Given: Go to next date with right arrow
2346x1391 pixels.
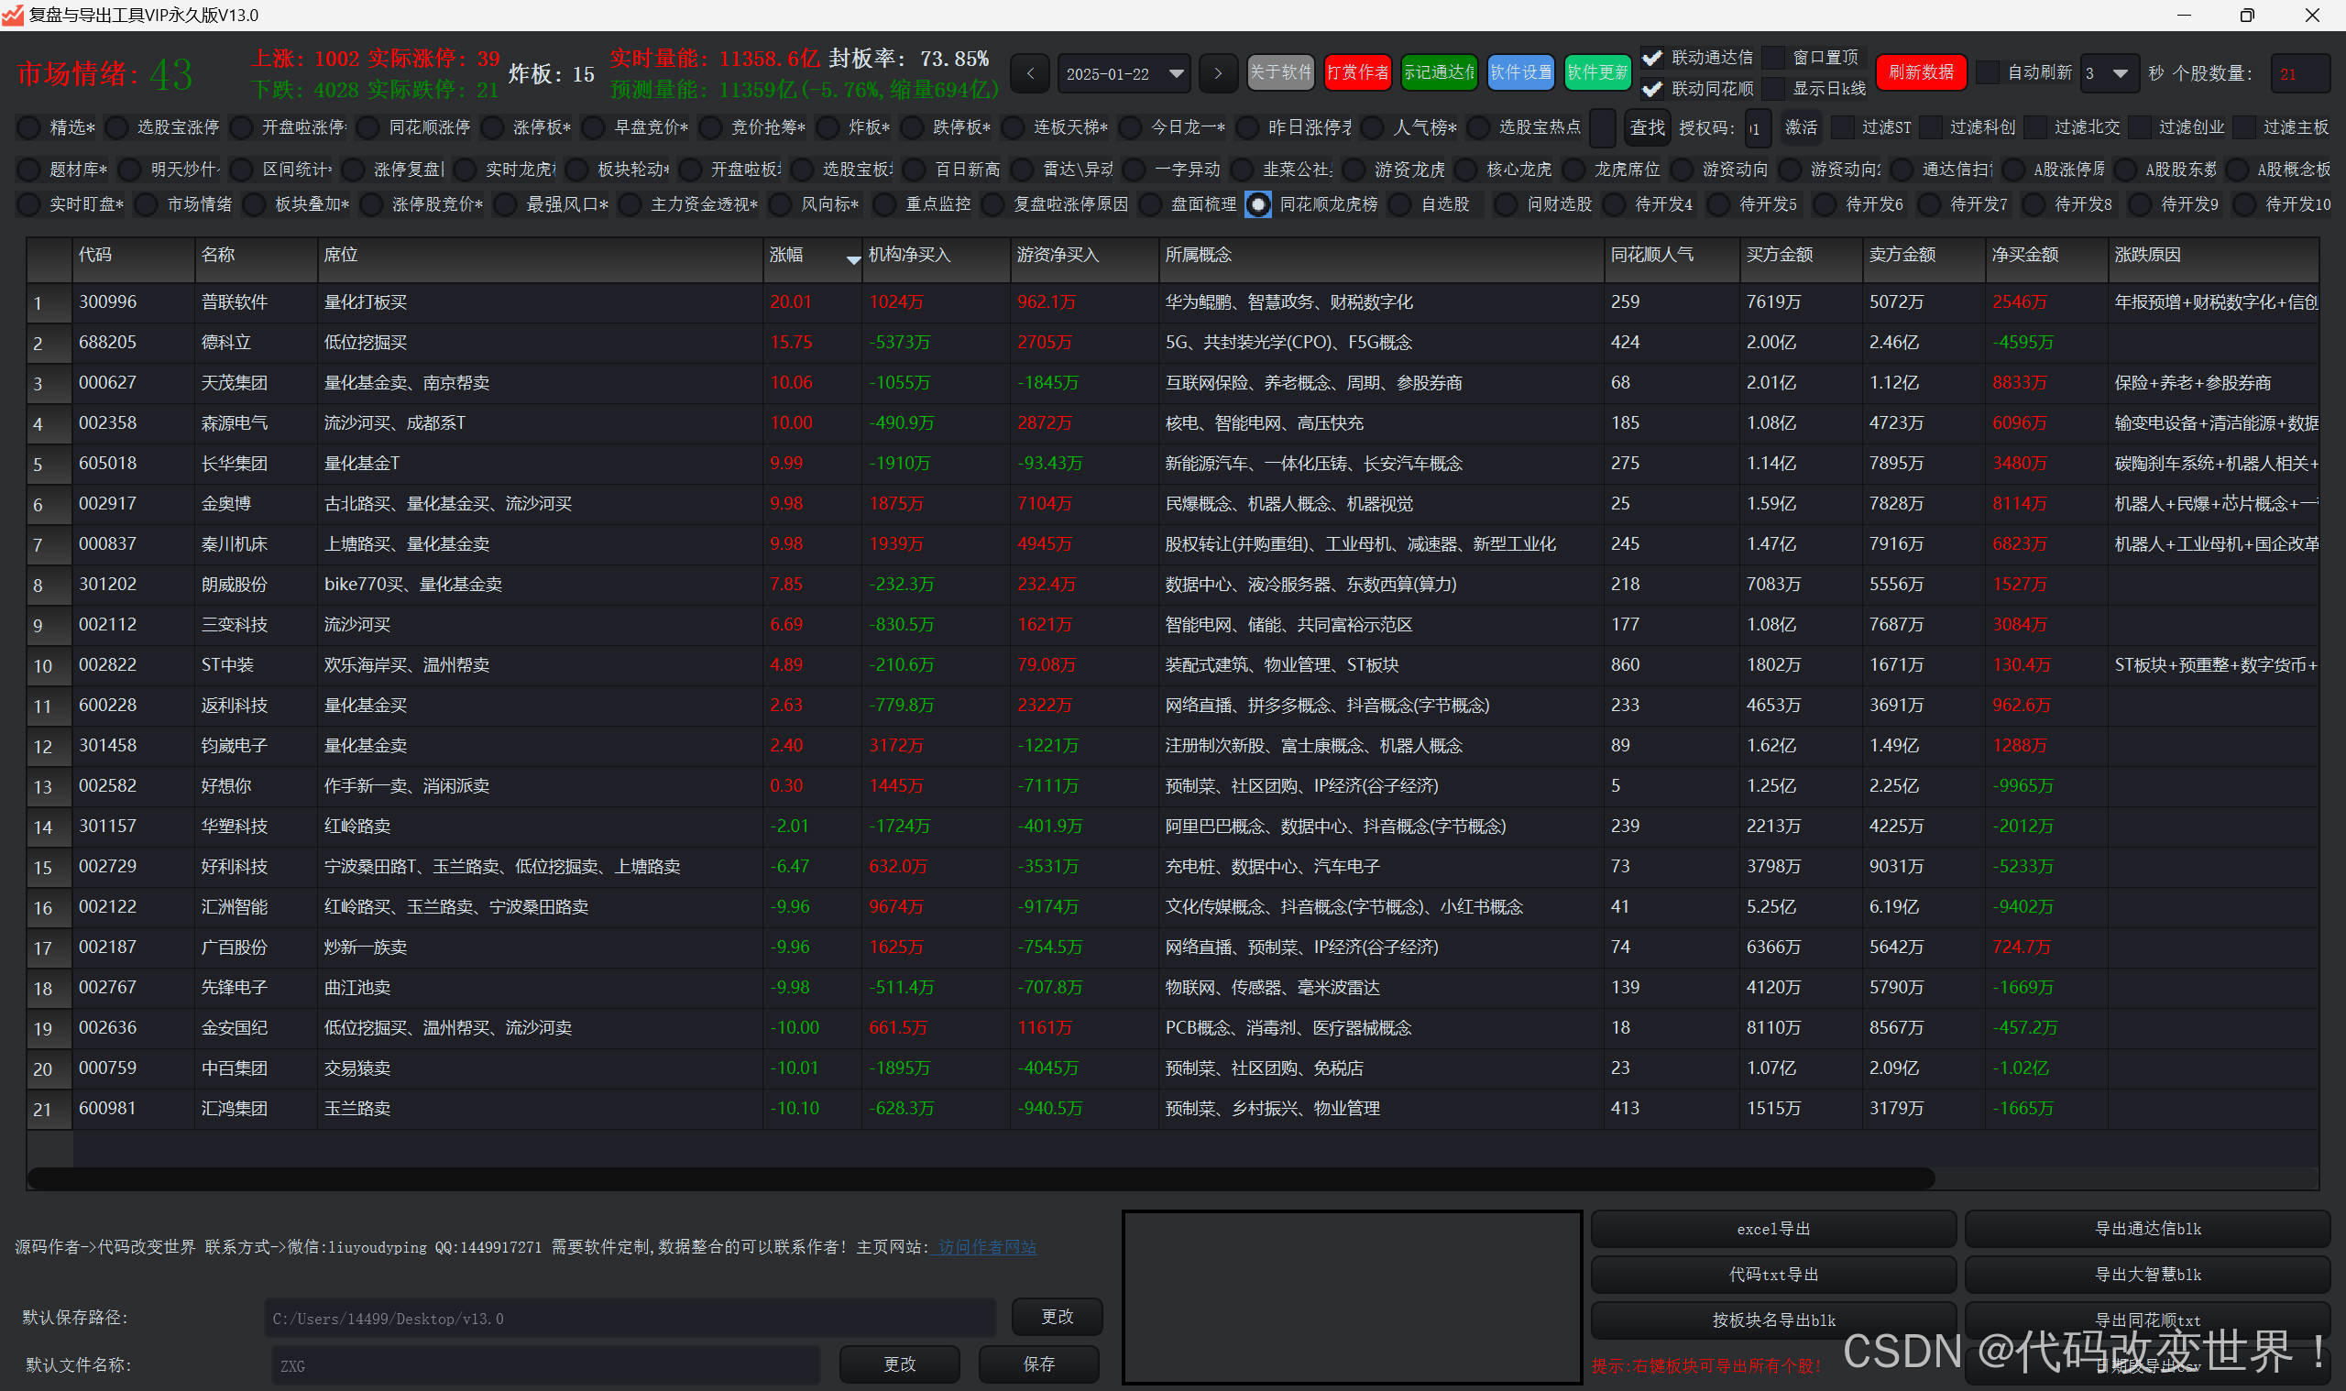Looking at the screenshot, I should (1218, 73).
